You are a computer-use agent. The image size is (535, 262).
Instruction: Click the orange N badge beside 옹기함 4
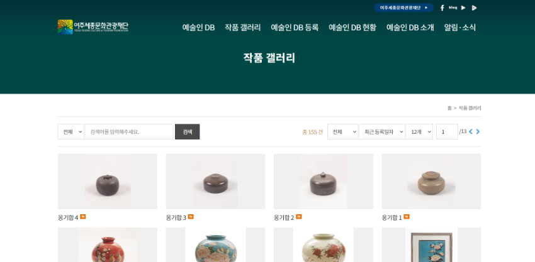[x=83, y=217]
